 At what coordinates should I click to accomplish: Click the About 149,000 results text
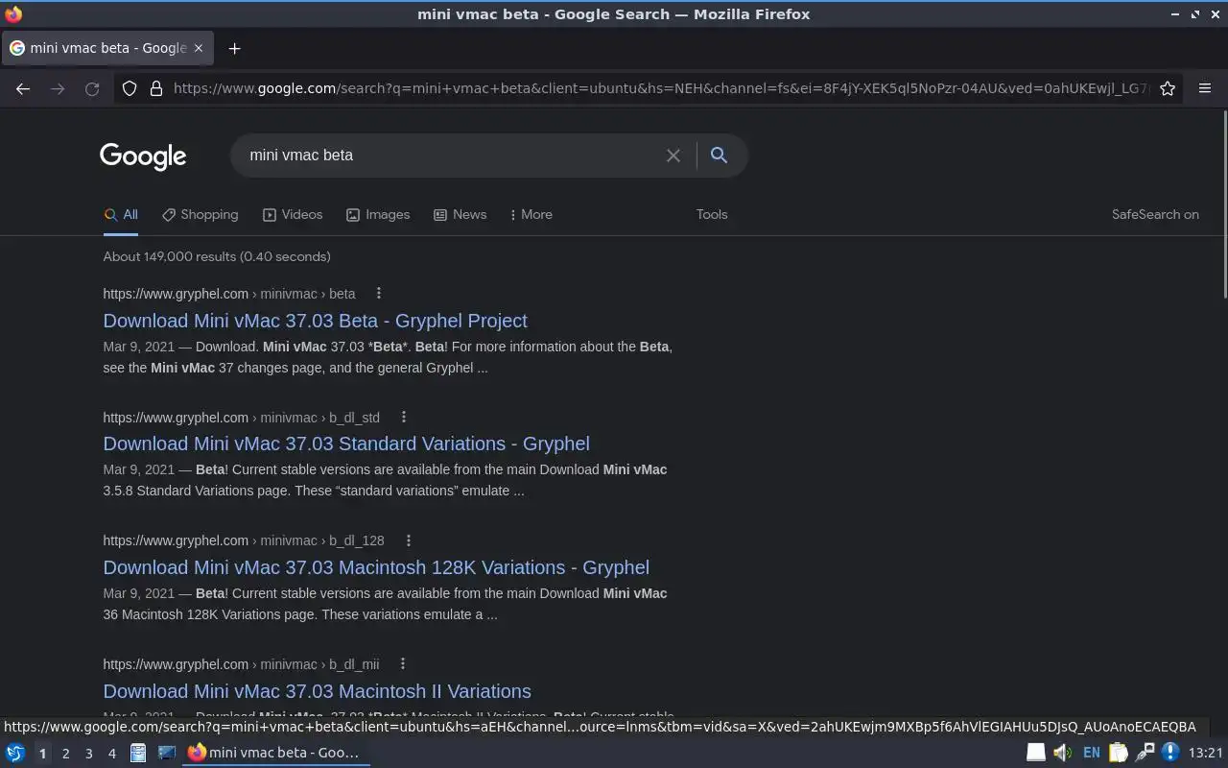pyautogui.click(x=217, y=256)
